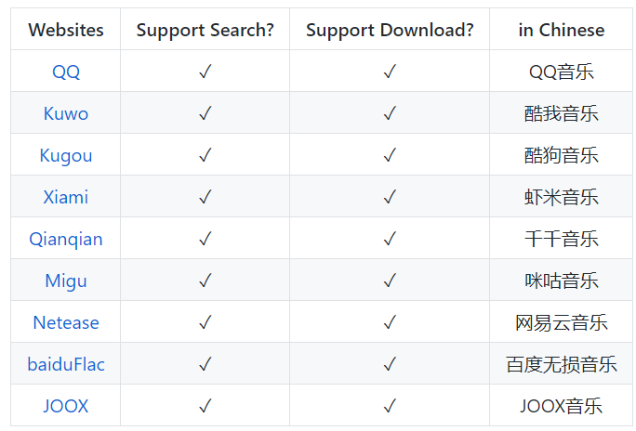Click the search checkmark in Netease row
The height and width of the screenshot is (431, 636).
[x=205, y=322]
